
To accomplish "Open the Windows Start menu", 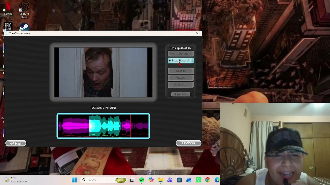I will coord(74,180).
